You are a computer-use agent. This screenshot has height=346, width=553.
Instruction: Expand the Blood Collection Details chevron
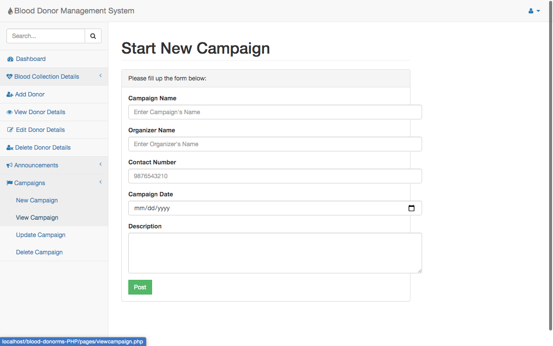pos(101,76)
